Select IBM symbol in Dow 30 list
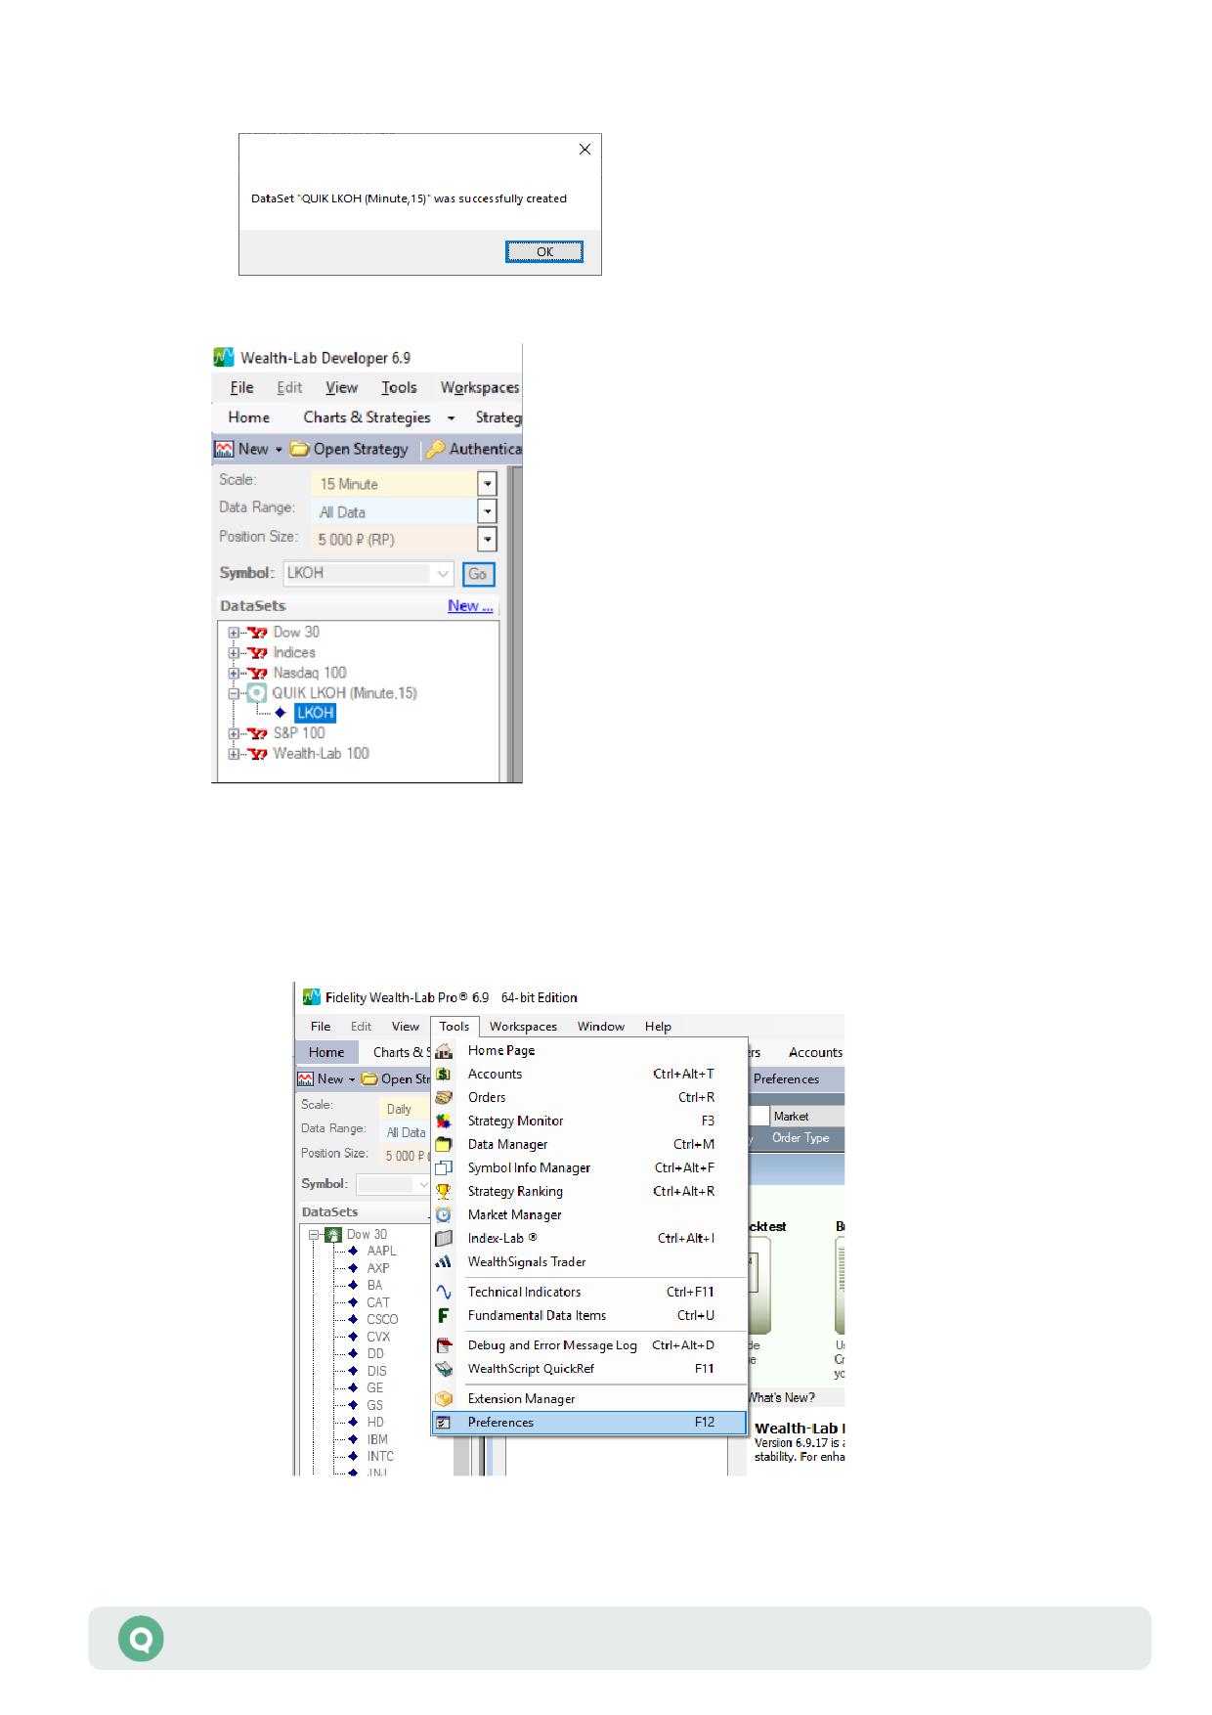Screen dimensions: 1212x1715 point(377,1439)
